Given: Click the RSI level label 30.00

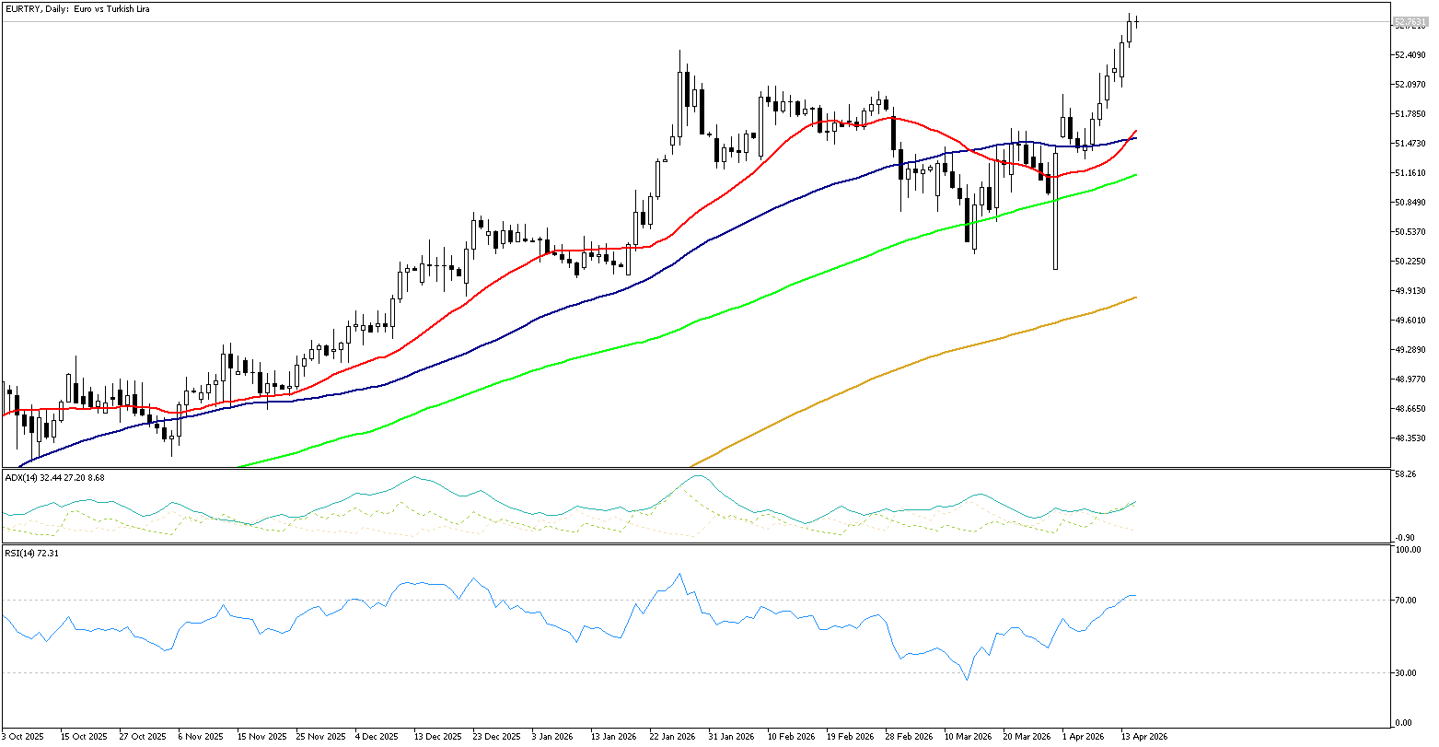Looking at the screenshot, I should point(1406,673).
